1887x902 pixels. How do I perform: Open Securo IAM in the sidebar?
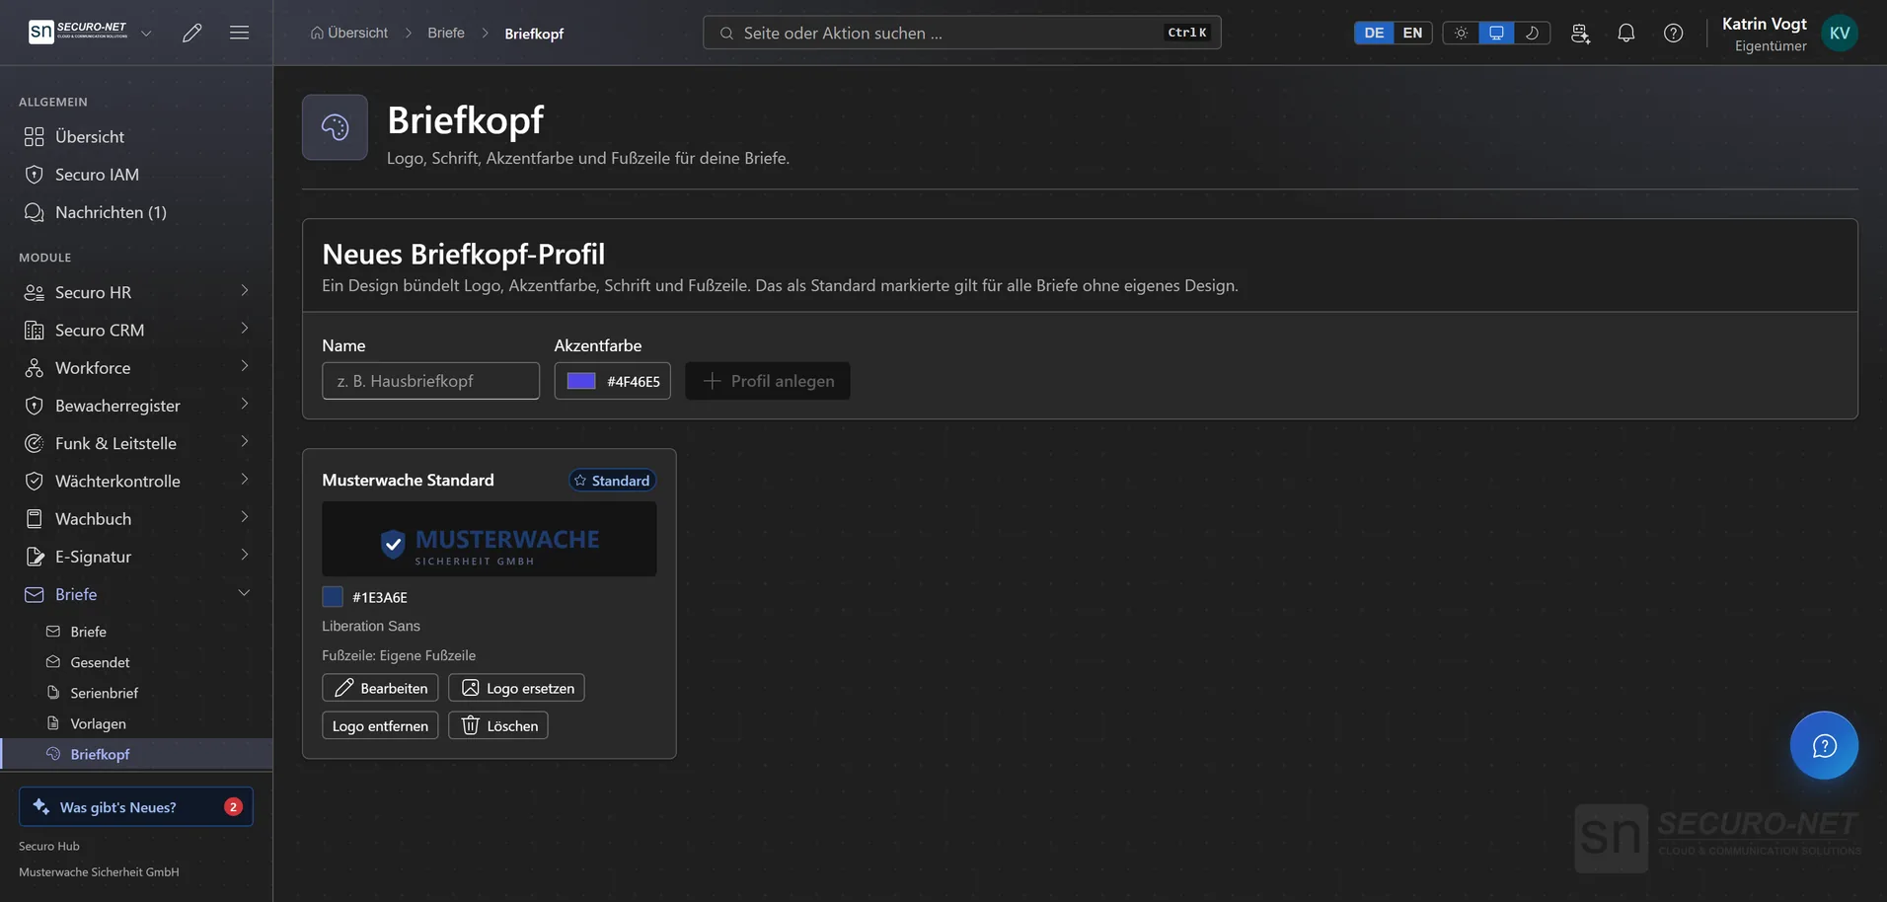pyautogui.click(x=136, y=175)
